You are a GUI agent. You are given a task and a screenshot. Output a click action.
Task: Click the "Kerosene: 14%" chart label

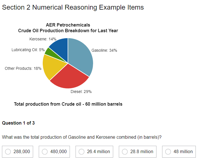(x=43, y=39)
